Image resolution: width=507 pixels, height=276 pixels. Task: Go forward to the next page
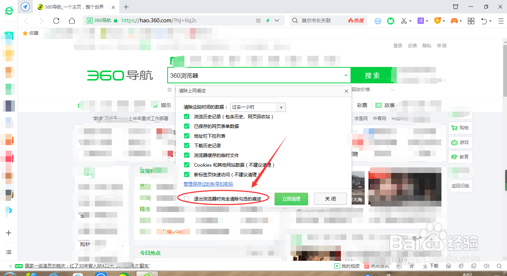[41, 21]
